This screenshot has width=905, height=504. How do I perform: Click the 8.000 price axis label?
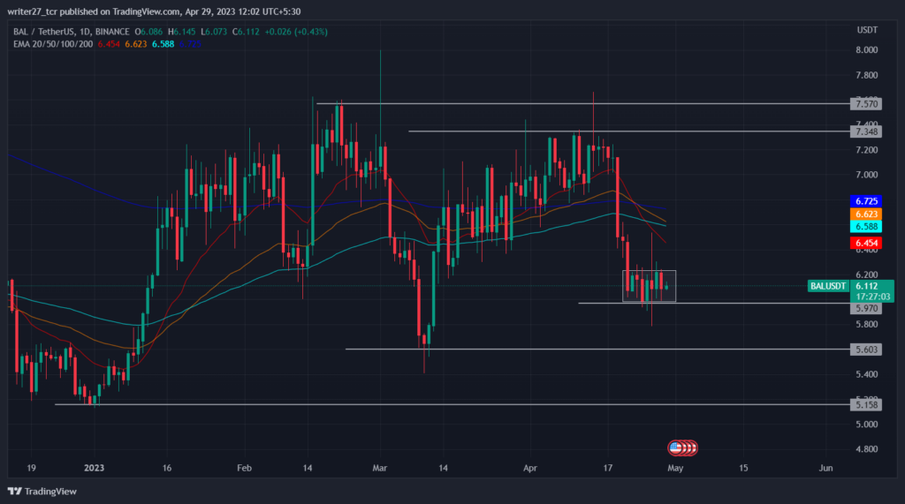pos(866,49)
